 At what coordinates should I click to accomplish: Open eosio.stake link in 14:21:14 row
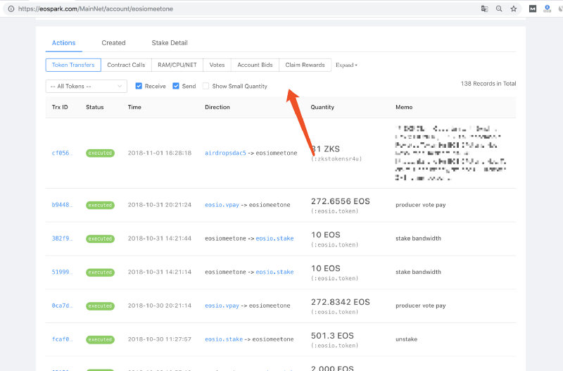[274, 272]
